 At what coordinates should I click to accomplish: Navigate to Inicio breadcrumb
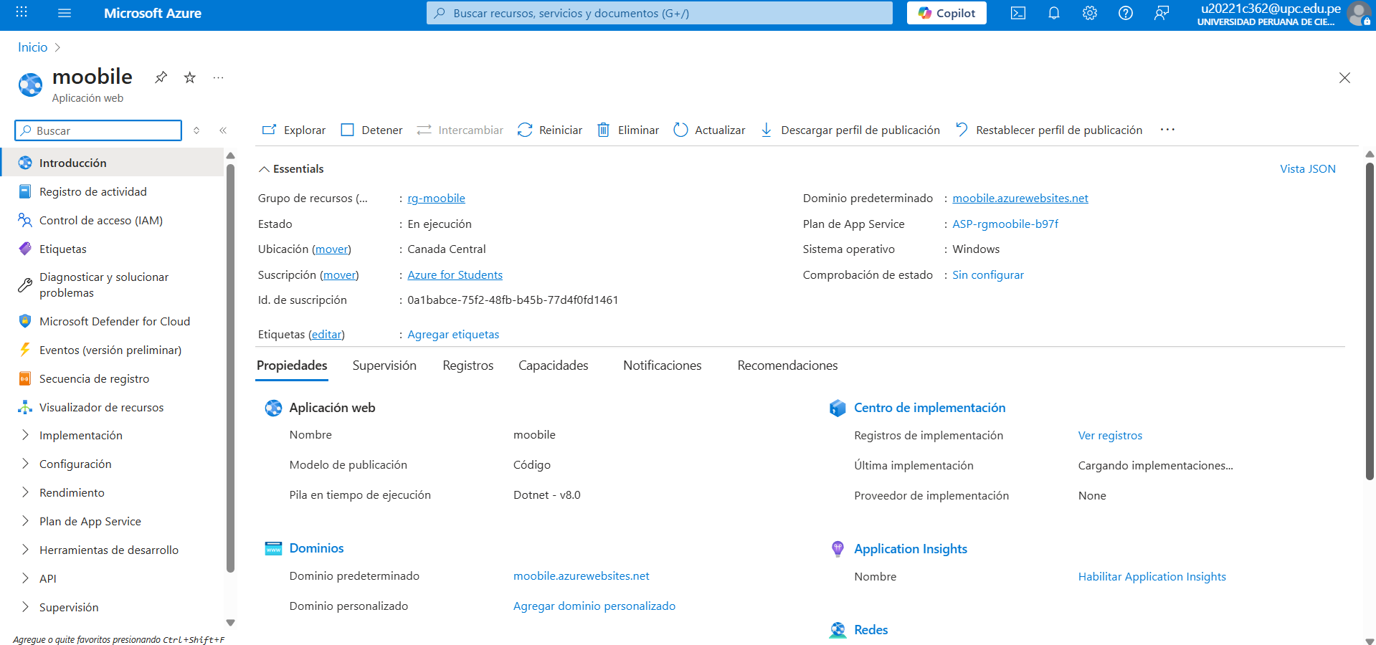[x=32, y=47]
